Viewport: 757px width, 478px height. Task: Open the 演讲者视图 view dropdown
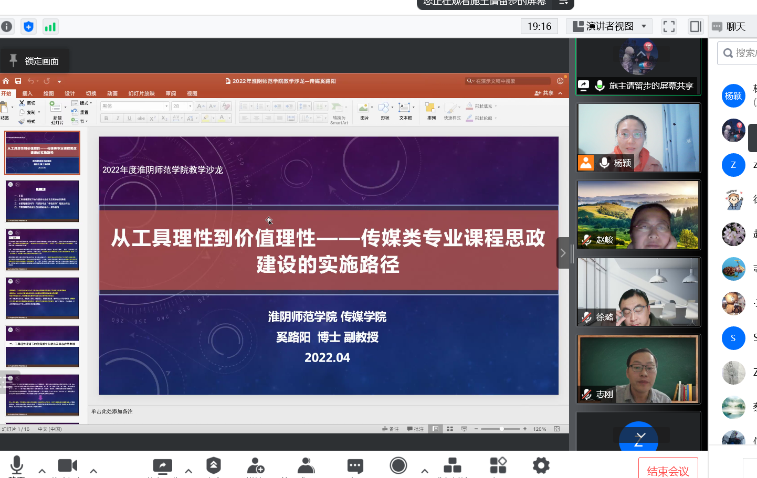coord(609,26)
